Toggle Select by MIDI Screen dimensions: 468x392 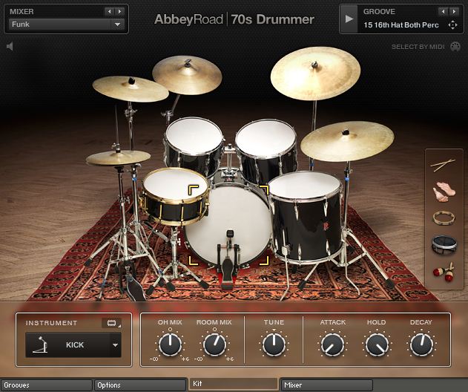pyautogui.click(x=426, y=47)
